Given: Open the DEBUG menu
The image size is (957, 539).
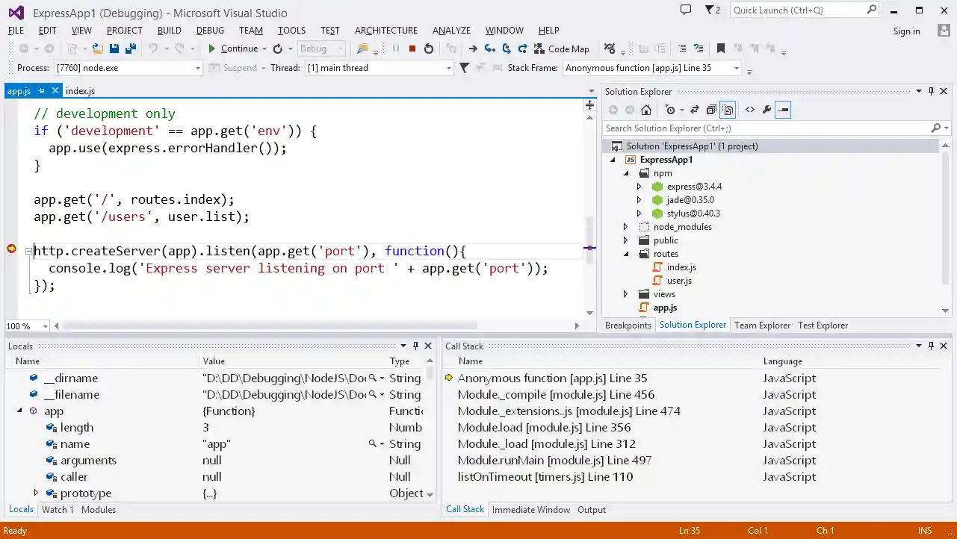Looking at the screenshot, I should [210, 31].
